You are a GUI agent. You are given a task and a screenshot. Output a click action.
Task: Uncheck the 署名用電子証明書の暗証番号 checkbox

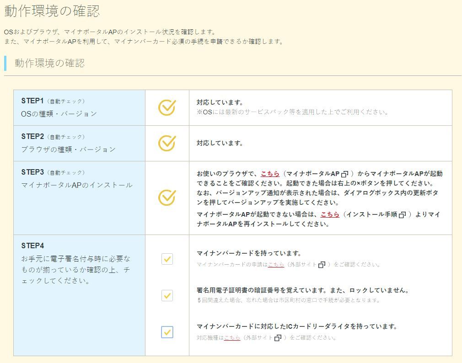(167, 295)
